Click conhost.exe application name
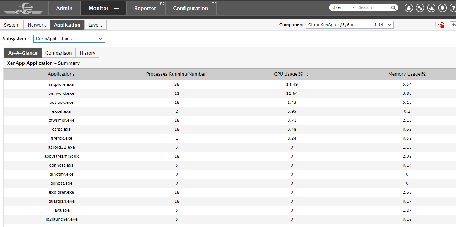Viewport: 456px width, 227px height. tap(61, 165)
